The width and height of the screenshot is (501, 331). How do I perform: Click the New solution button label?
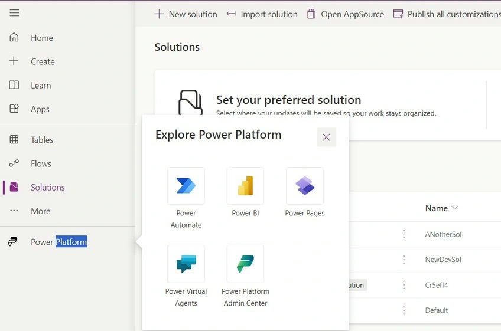click(193, 14)
